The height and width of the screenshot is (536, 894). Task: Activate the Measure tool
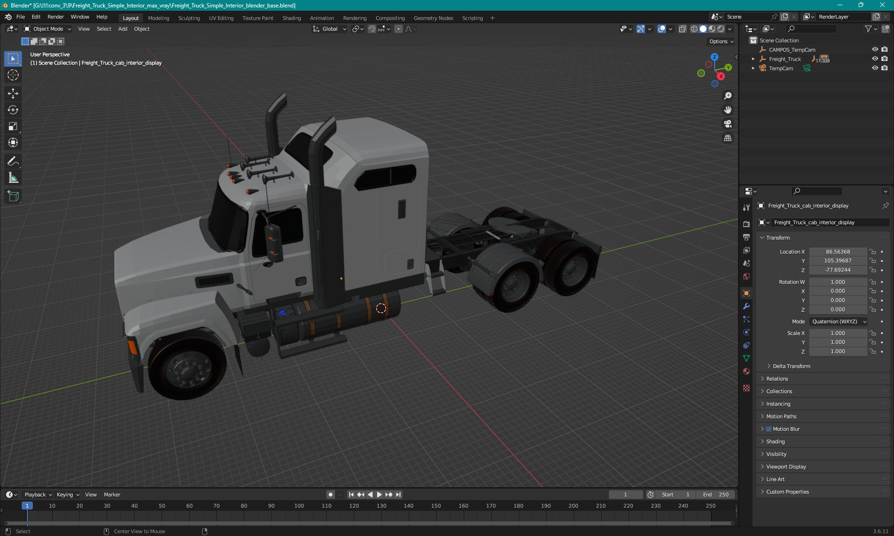tap(13, 178)
